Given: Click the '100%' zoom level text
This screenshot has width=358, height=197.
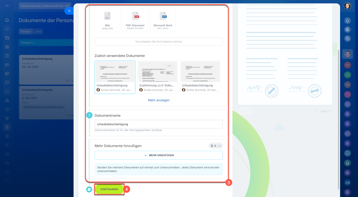Looking at the screenshot, I should pyautogui.click(x=324, y=111).
